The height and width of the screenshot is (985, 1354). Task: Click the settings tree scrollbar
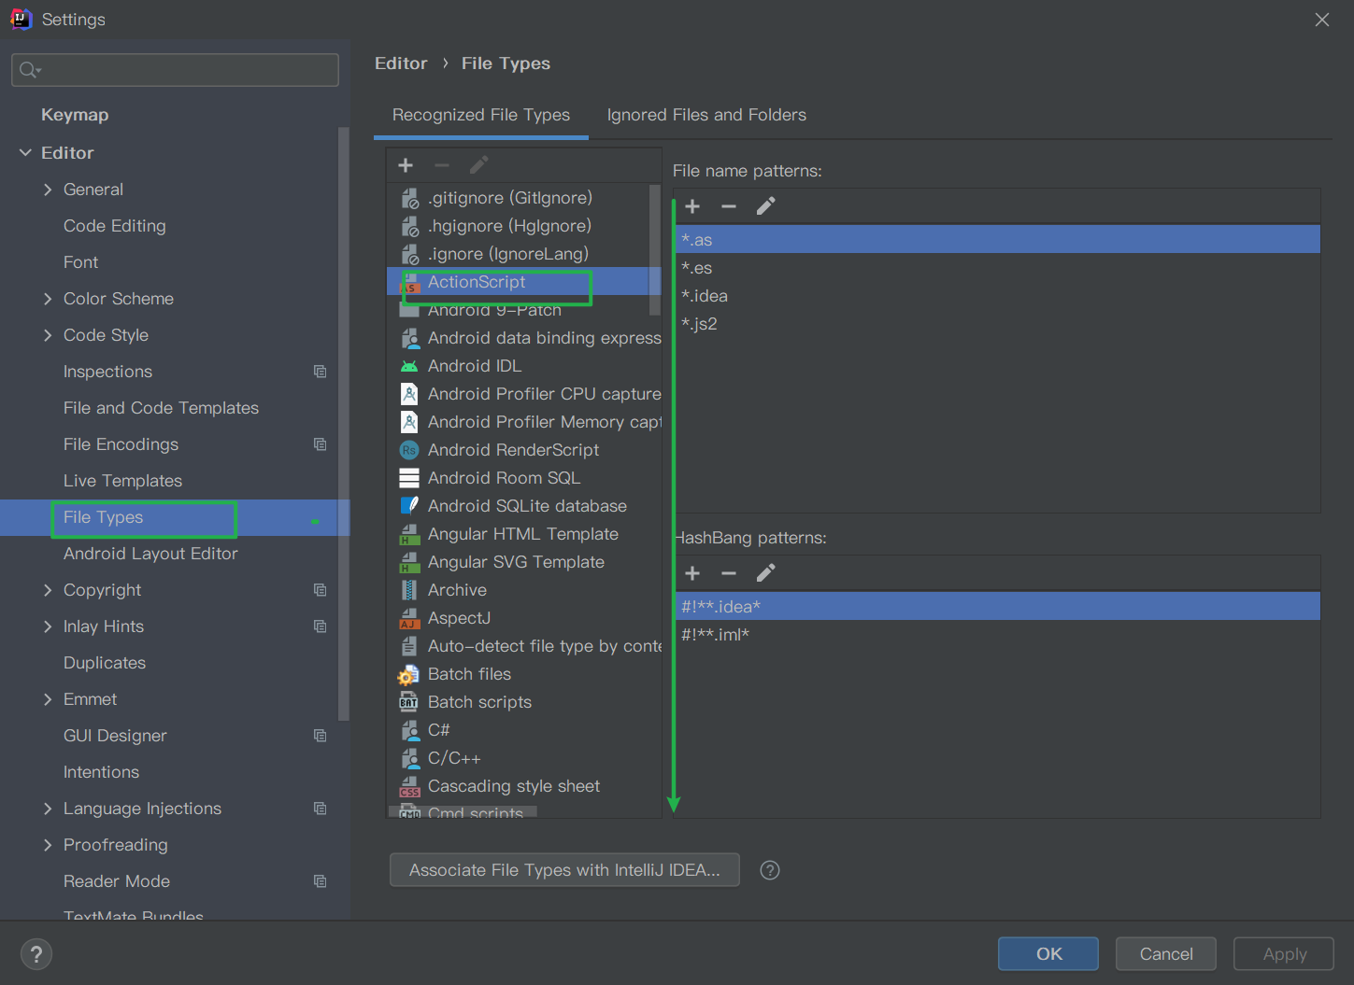click(344, 423)
